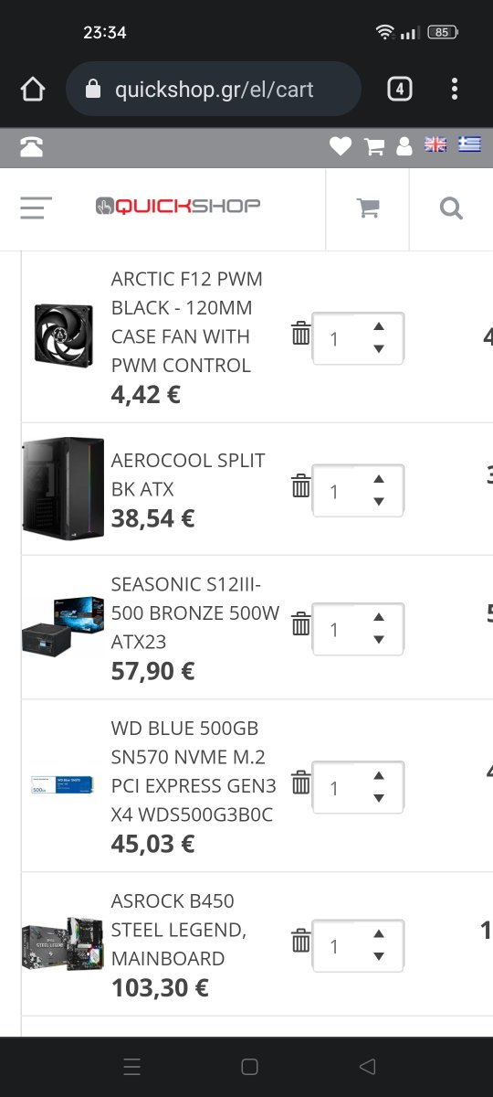Increase the Arctic F12 fan quantity

pyautogui.click(x=379, y=326)
